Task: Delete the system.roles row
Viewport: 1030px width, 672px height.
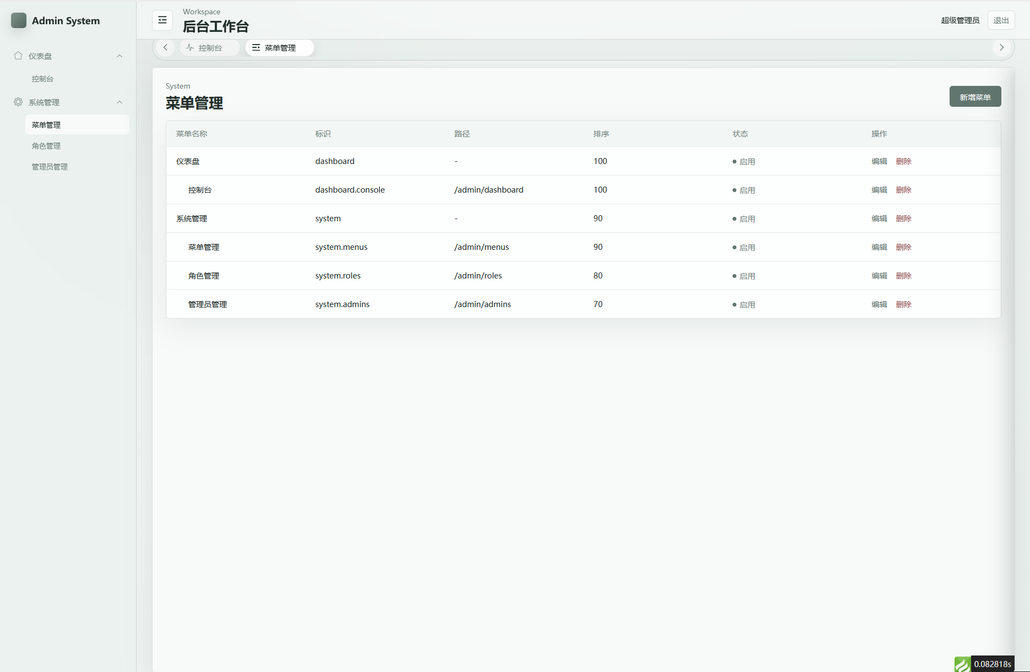Action: coord(903,275)
